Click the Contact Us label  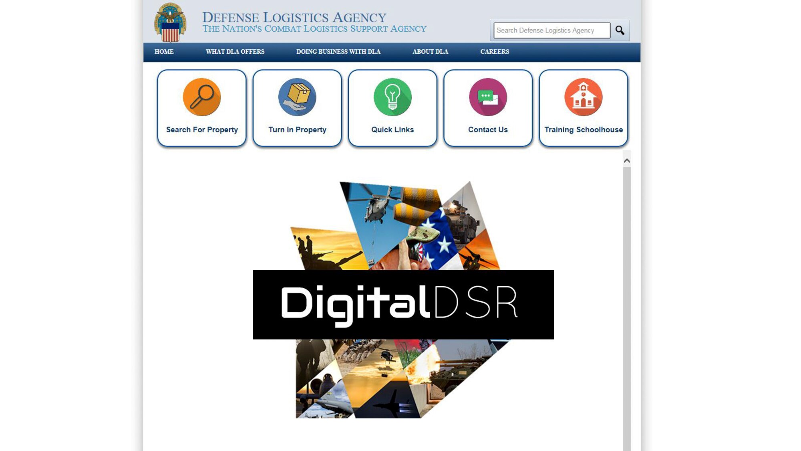[x=488, y=129]
